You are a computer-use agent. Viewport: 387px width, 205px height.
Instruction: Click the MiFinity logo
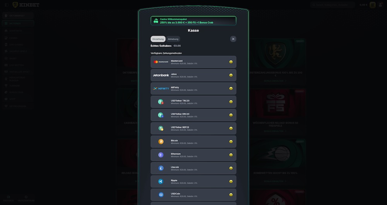coord(161,89)
